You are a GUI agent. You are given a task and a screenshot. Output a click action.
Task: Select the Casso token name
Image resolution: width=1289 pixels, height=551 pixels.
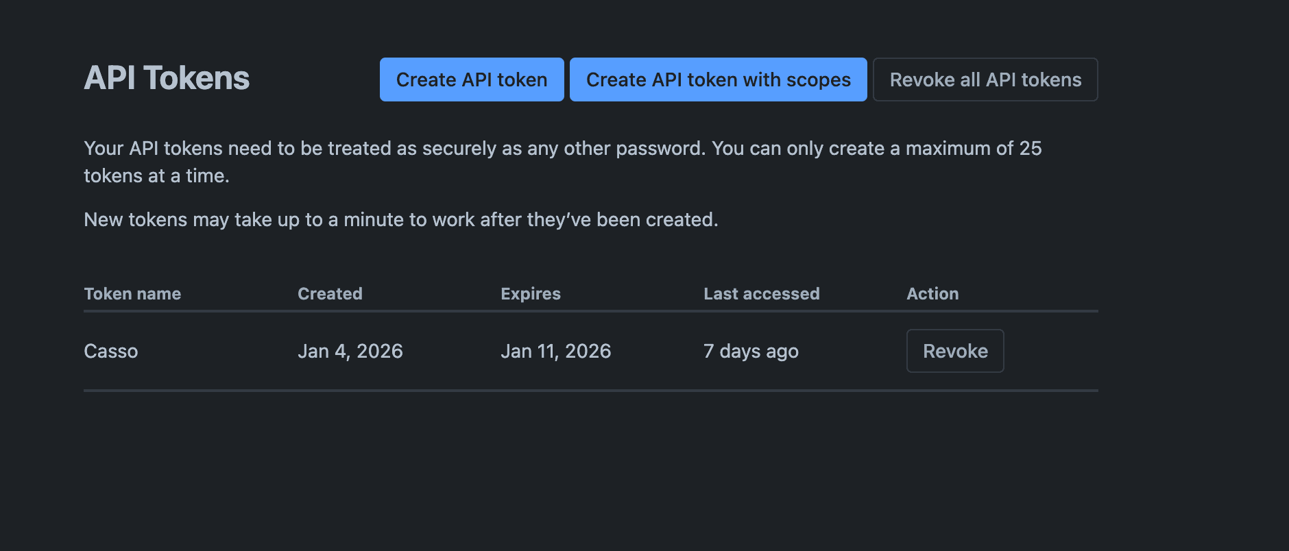point(110,350)
